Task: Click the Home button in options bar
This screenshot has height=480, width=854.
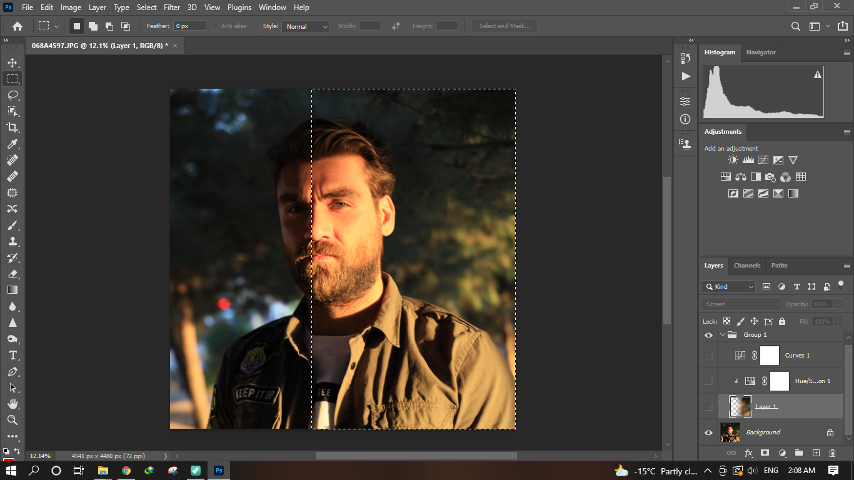Action: coord(18,26)
